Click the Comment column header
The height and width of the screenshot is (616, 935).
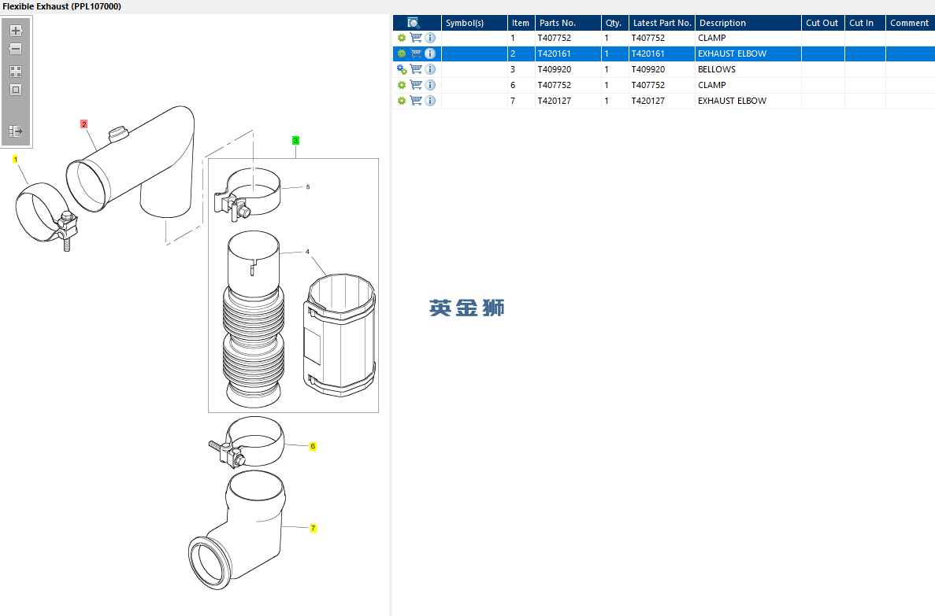910,23
